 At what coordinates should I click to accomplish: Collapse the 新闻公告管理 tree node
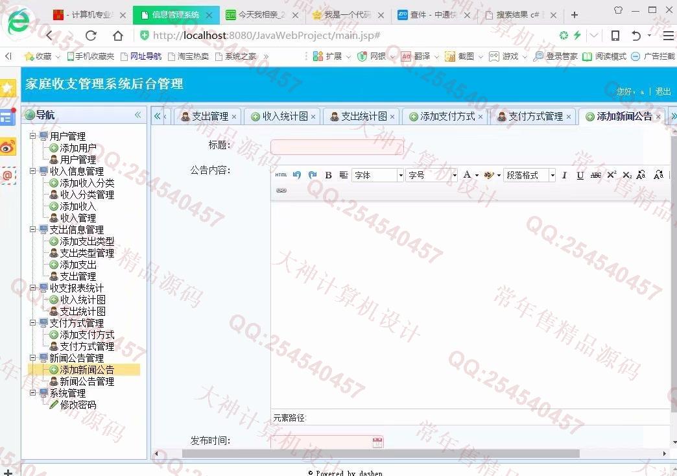(33, 357)
